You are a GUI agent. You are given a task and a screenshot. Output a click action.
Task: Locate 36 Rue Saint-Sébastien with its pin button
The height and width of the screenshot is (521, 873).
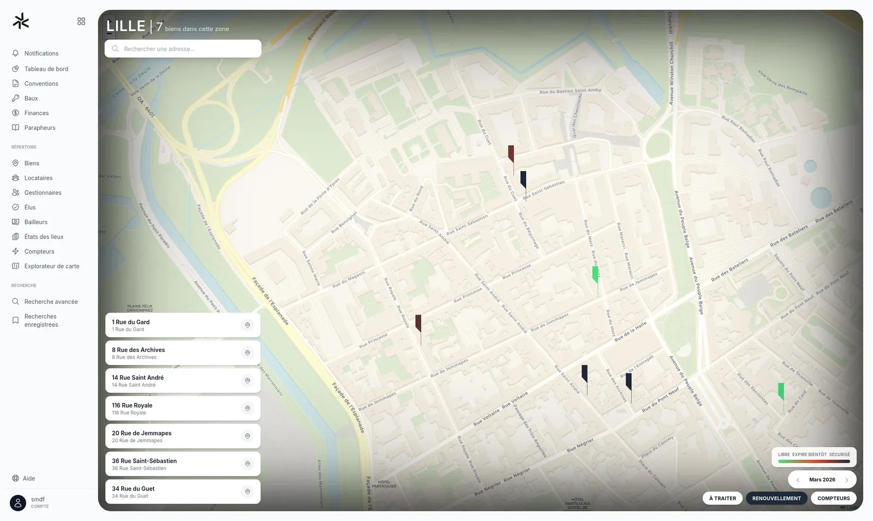[x=247, y=465]
